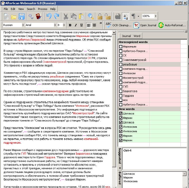The image size is (189, 188).
Task: Expand the pilcrow options arrow
Action: (x=138, y=16)
